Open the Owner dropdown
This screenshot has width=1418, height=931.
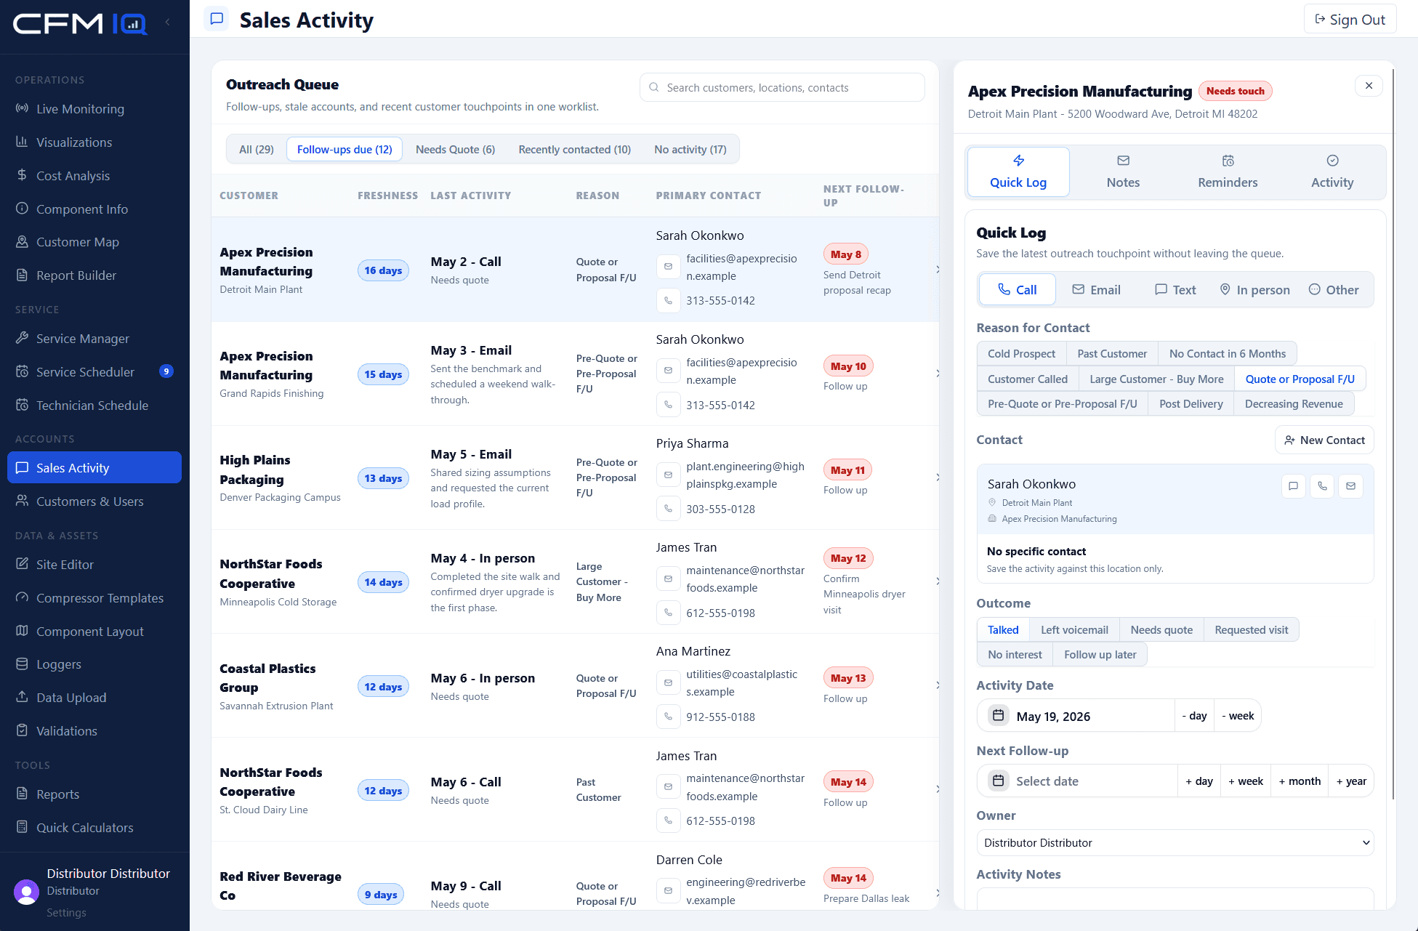[1175, 842]
